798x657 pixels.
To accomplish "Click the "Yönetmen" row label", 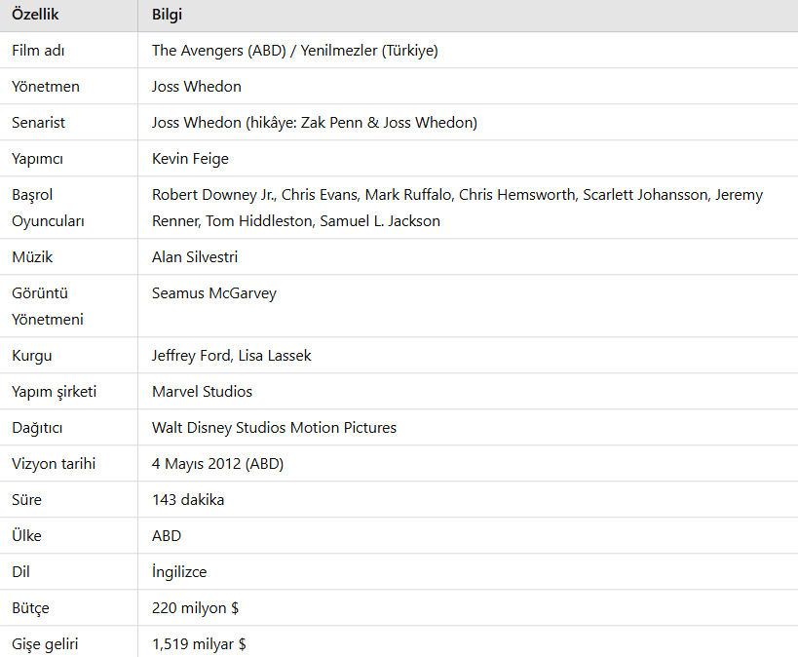I will tap(46, 87).
